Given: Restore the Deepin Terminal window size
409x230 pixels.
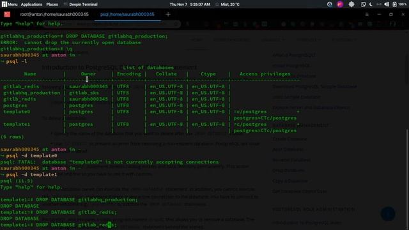Looking at the screenshot, I should coord(390,14).
